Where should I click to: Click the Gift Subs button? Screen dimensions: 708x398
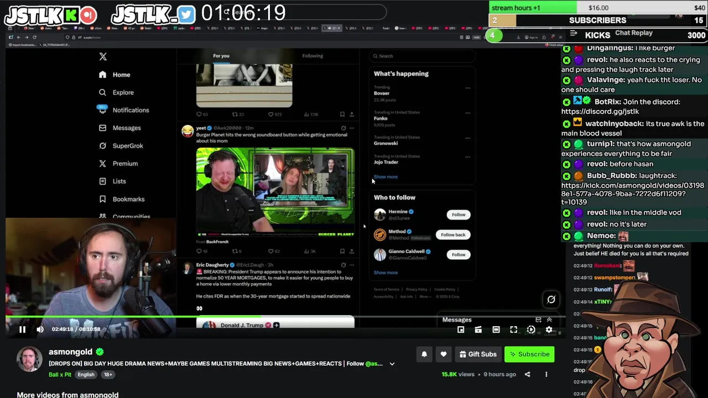pos(478,354)
